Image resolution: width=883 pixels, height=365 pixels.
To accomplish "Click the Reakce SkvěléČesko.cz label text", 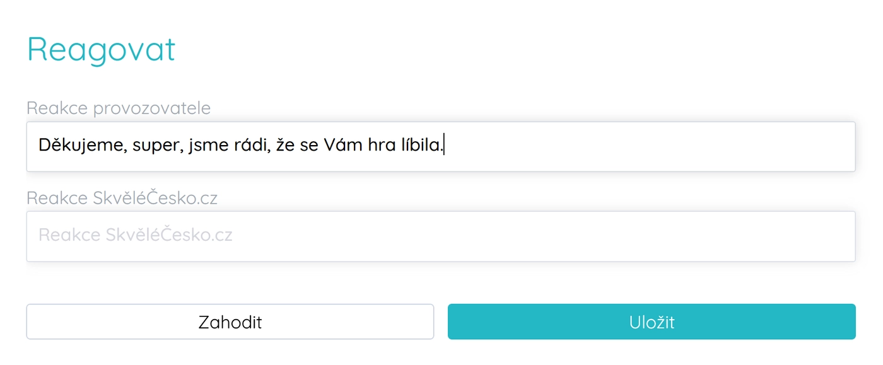I will click(x=123, y=197).
